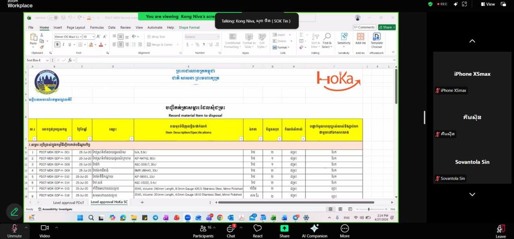Open the Automate ribbon tab
The width and height of the screenshot is (514, 239).
point(155,27)
